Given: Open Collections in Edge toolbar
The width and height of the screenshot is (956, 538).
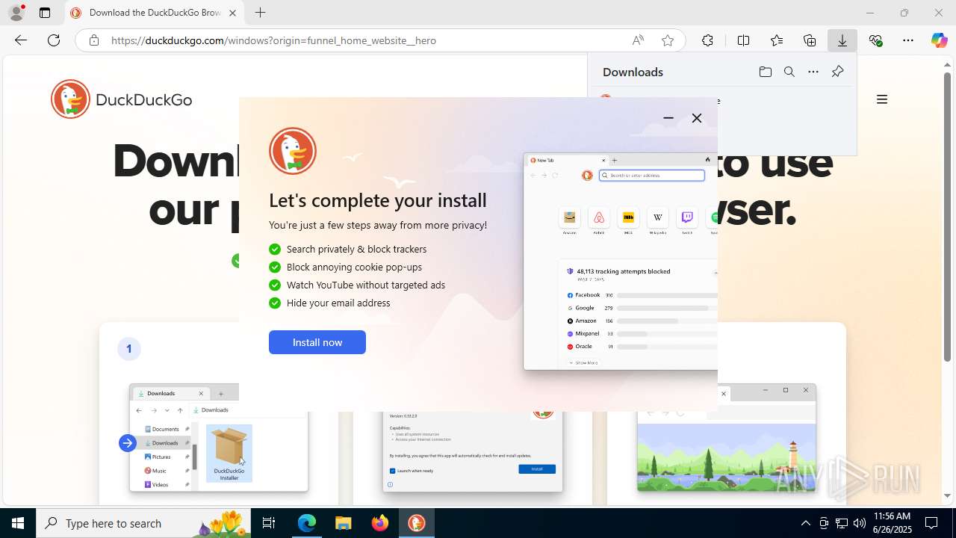Looking at the screenshot, I should (810, 40).
